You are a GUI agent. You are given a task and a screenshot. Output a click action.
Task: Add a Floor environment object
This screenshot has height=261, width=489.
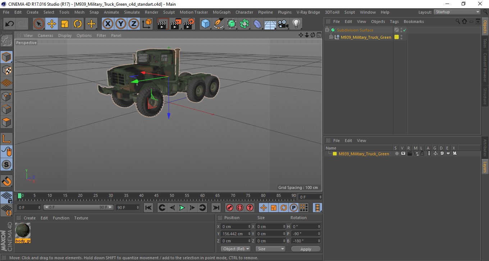click(270, 24)
